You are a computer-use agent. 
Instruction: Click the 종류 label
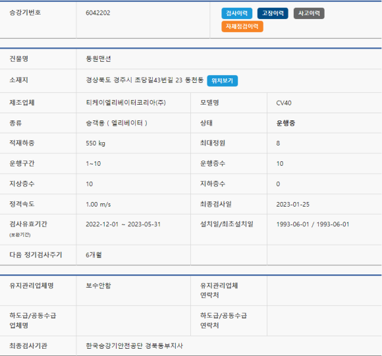pos(16,123)
